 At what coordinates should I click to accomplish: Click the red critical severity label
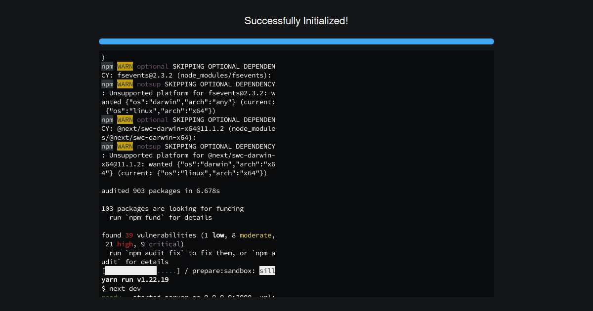165,244
